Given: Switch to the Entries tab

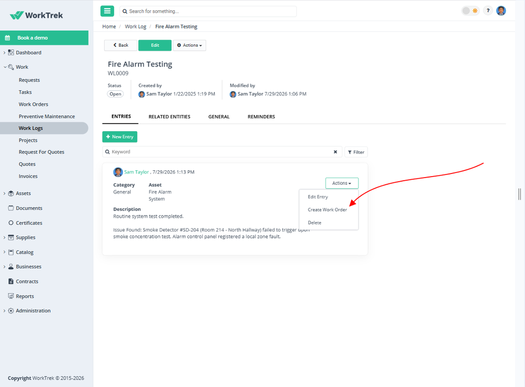Looking at the screenshot, I should [x=121, y=117].
